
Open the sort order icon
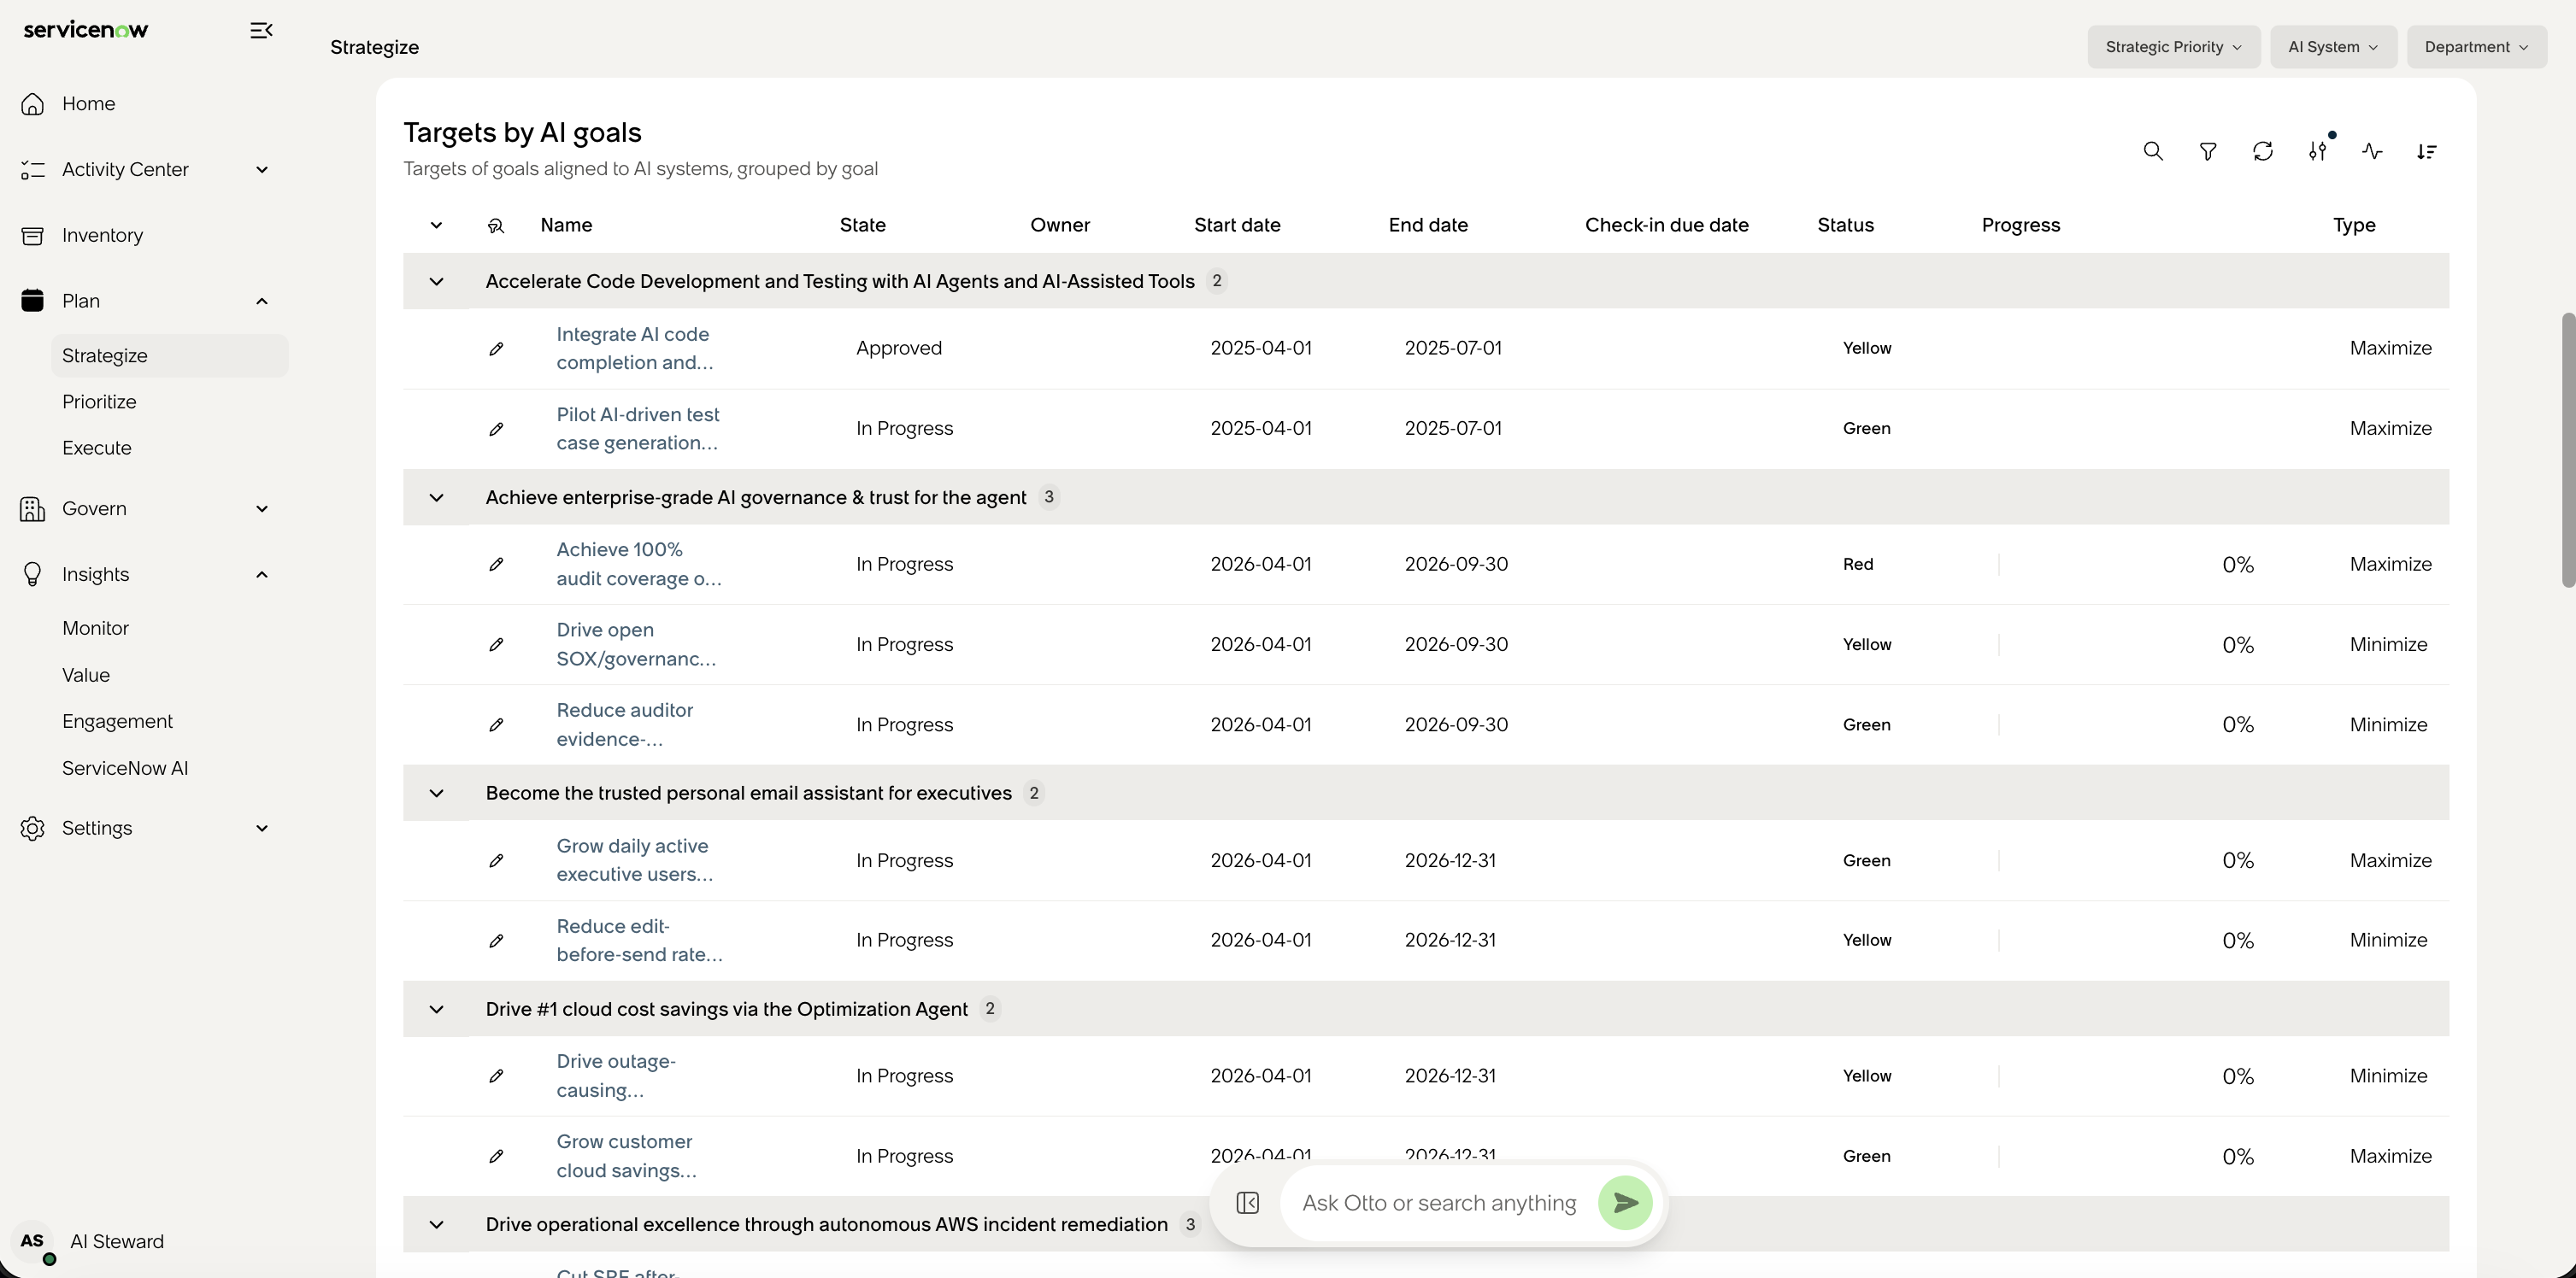(2427, 151)
